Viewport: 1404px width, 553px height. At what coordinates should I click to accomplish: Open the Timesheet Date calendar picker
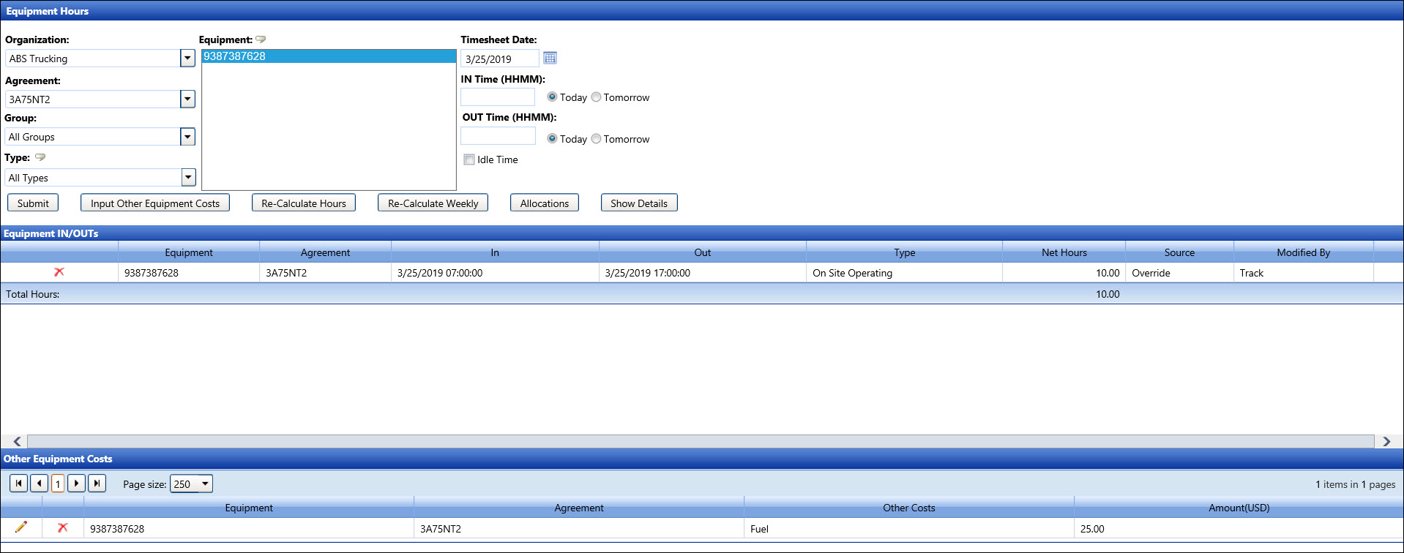pyautogui.click(x=550, y=58)
